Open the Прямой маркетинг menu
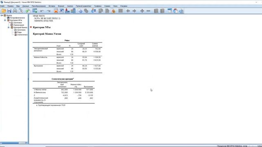This screenshot has height=147, width=262. point(84,6)
